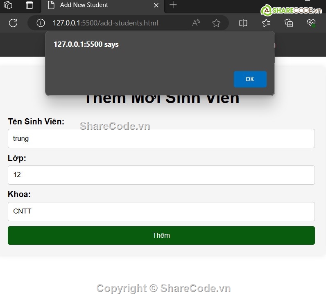Select the Add New Student tab

click(98, 5)
